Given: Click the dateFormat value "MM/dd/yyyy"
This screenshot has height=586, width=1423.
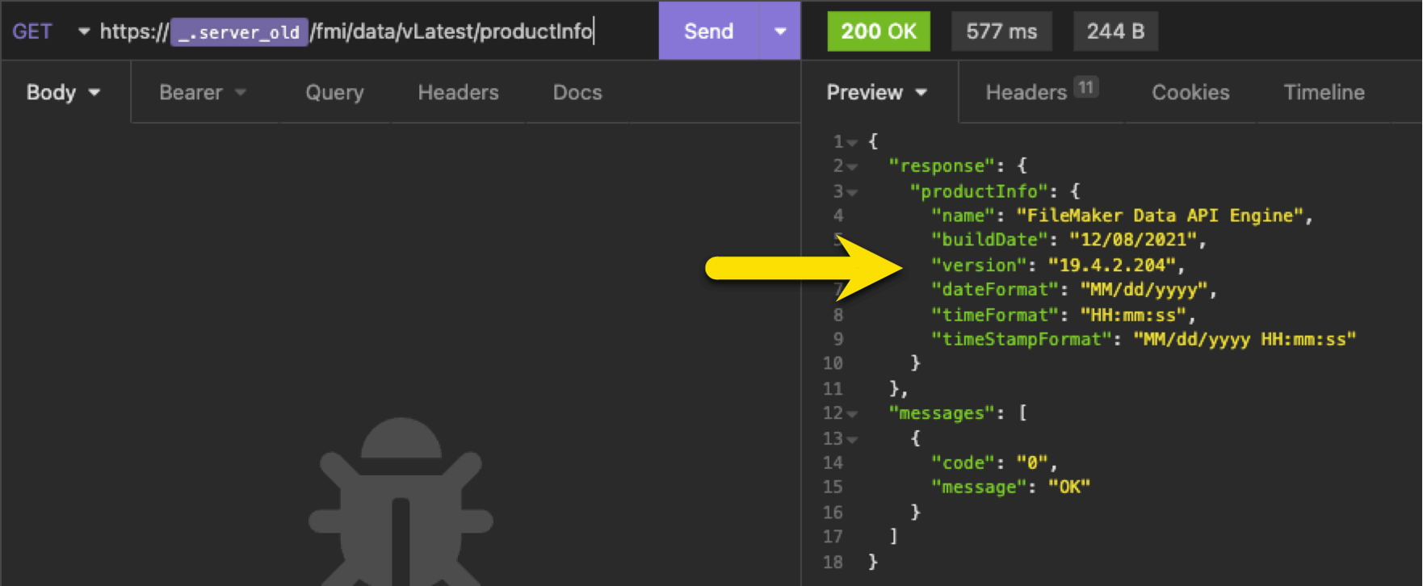Looking at the screenshot, I should click(x=1144, y=289).
